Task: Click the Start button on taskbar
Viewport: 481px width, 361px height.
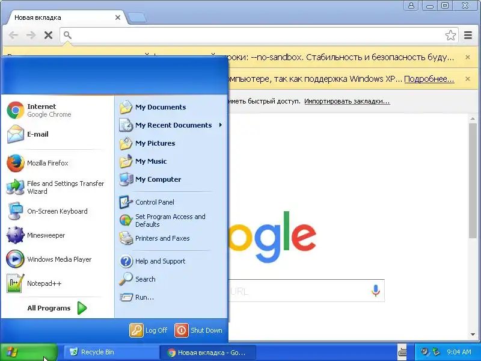Action: [29, 352]
